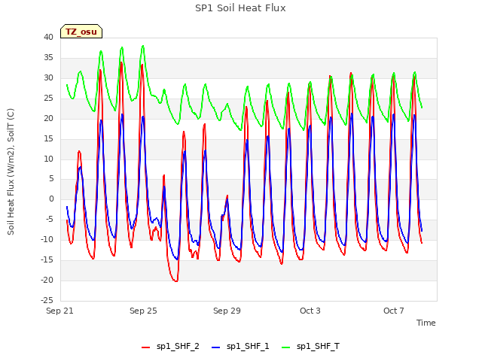Click the 25 y-axis tick label
The width and height of the screenshot is (482, 361).
click(x=48, y=99)
